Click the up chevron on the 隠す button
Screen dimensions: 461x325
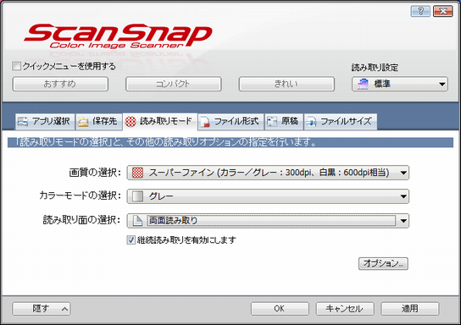point(64,309)
